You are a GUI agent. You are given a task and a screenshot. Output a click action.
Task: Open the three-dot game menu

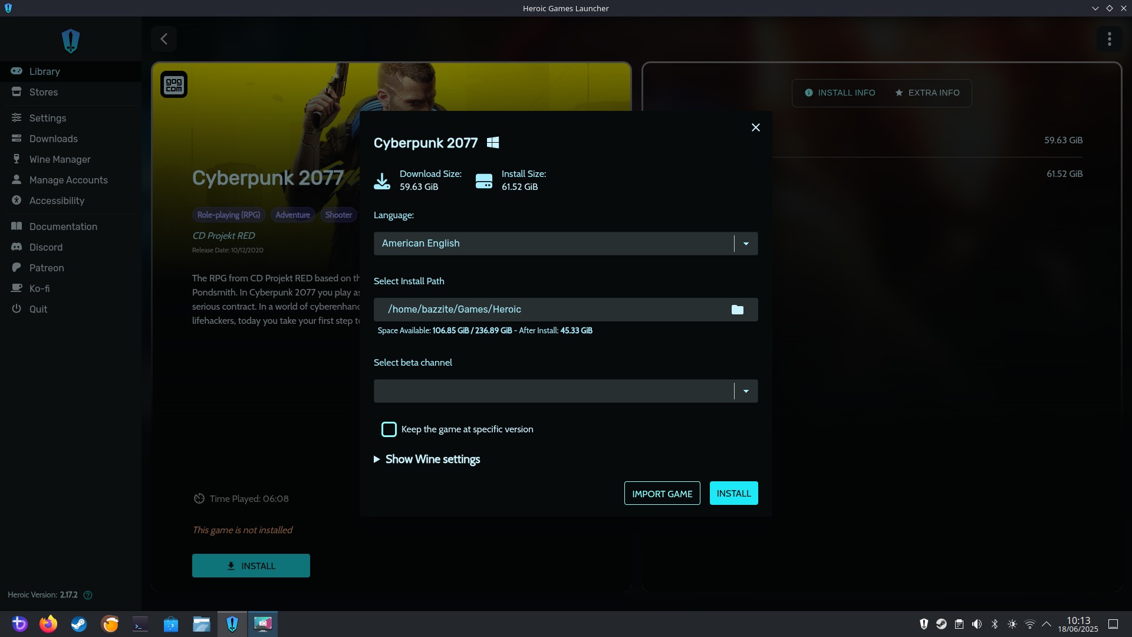1109,39
